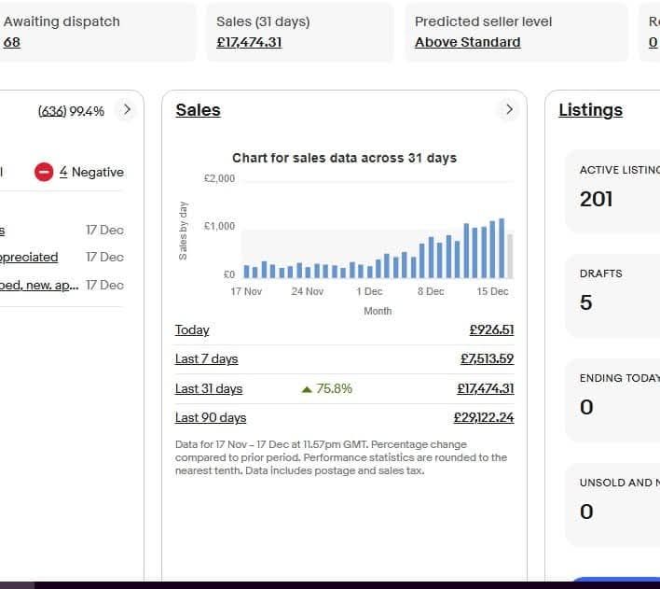Open the Awaiting dispatch count 68
The height and width of the screenshot is (589, 660).
coord(11,42)
